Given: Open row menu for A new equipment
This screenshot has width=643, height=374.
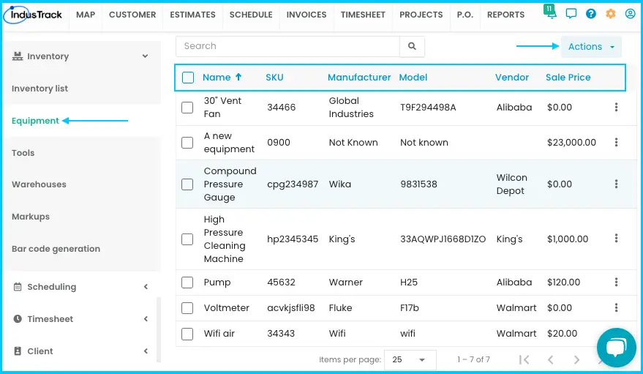Looking at the screenshot, I should 616,142.
